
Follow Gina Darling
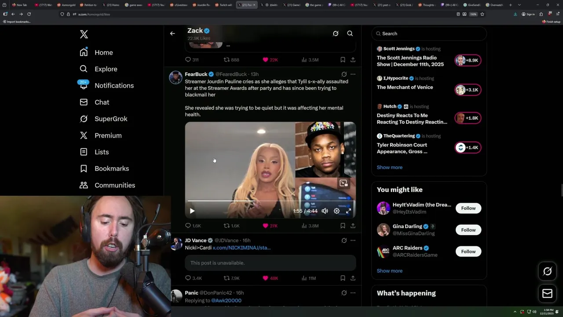468,230
